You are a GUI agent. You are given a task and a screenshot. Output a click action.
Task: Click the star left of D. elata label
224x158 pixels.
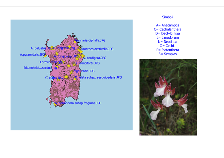point(75,78)
